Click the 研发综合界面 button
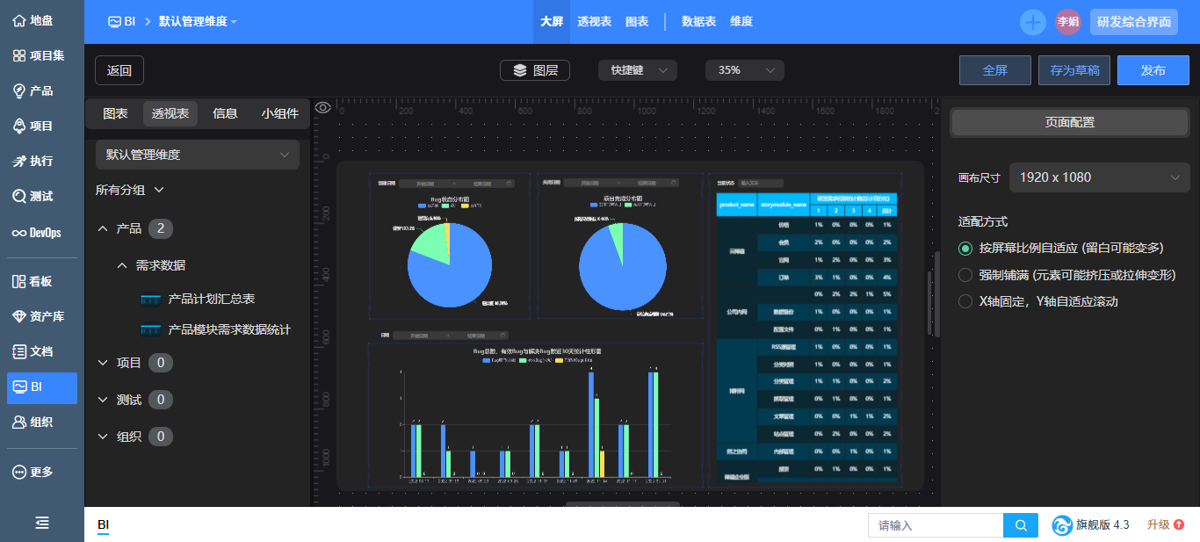 (1134, 22)
